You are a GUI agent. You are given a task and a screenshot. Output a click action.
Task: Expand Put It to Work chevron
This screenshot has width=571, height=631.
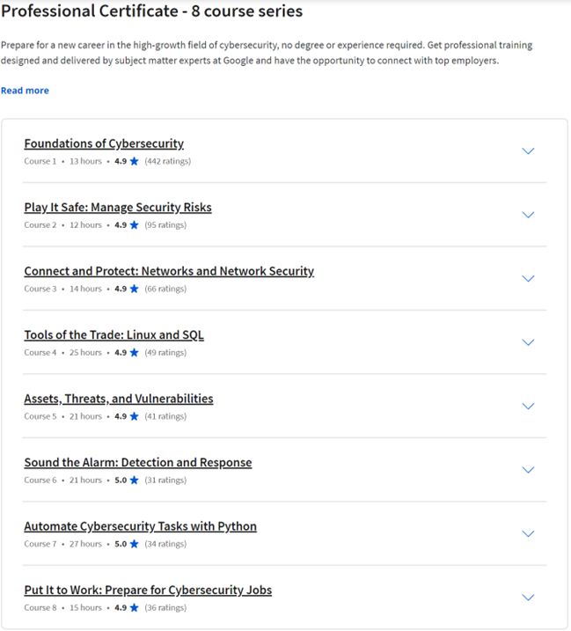pos(528,598)
